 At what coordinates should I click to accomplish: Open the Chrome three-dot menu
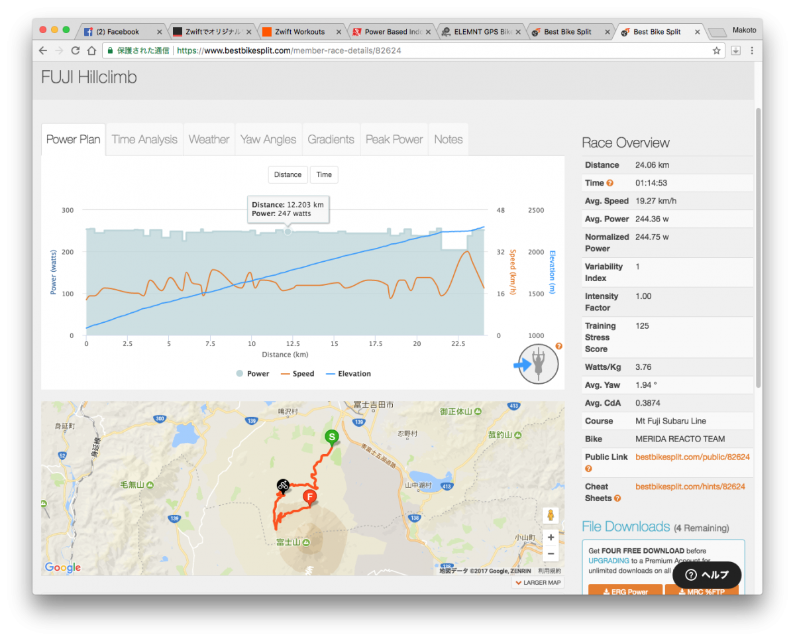[752, 50]
